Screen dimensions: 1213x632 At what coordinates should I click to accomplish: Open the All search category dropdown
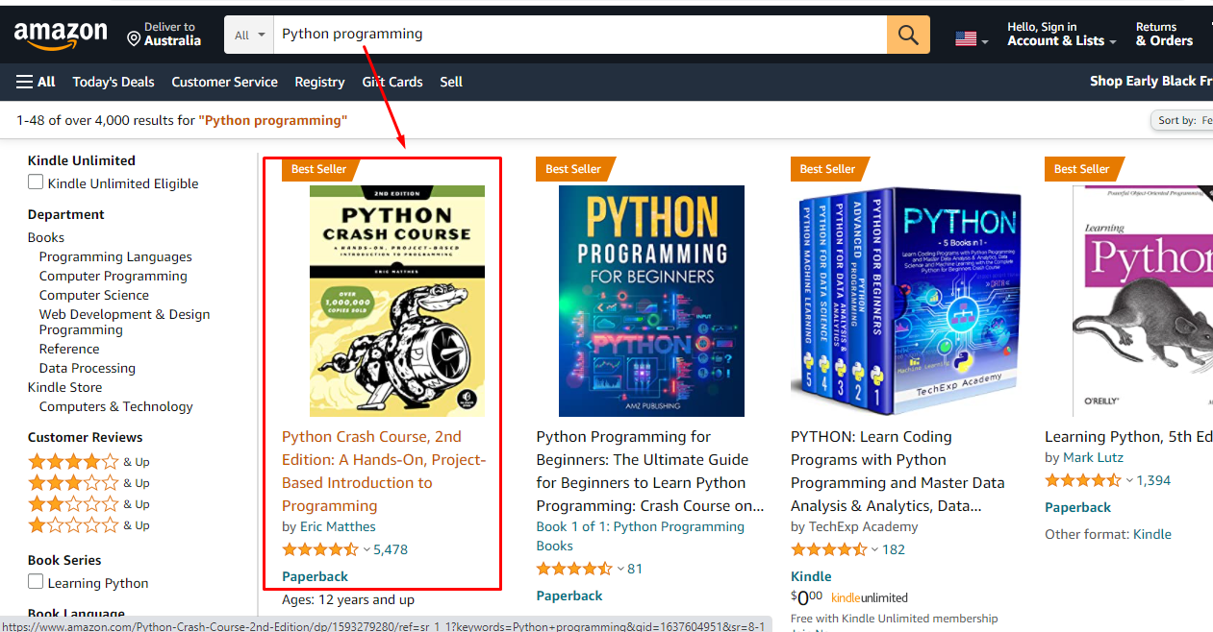click(x=248, y=35)
